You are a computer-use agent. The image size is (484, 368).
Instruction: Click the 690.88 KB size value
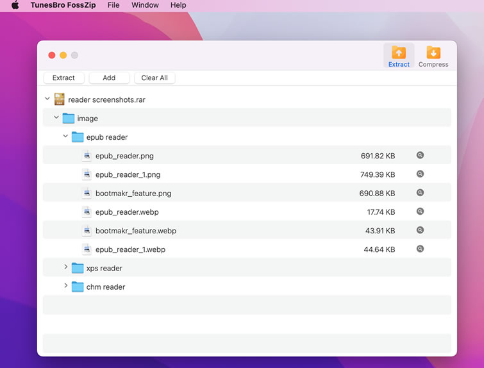[377, 194]
